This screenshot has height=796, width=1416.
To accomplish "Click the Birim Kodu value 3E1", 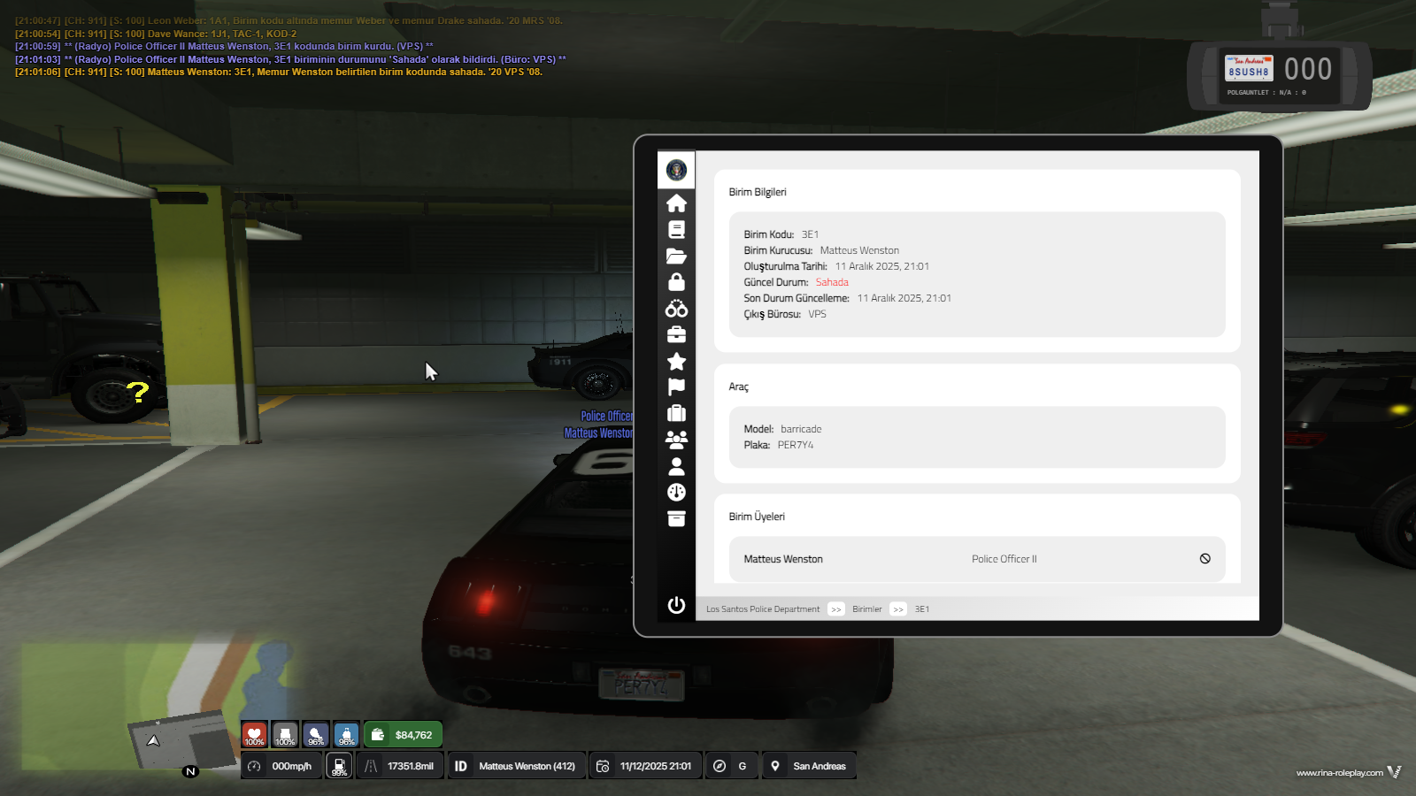I will coord(810,235).
